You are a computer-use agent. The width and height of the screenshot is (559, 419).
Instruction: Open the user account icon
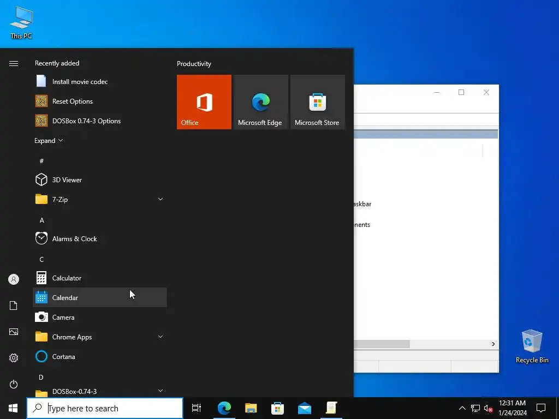tap(14, 279)
